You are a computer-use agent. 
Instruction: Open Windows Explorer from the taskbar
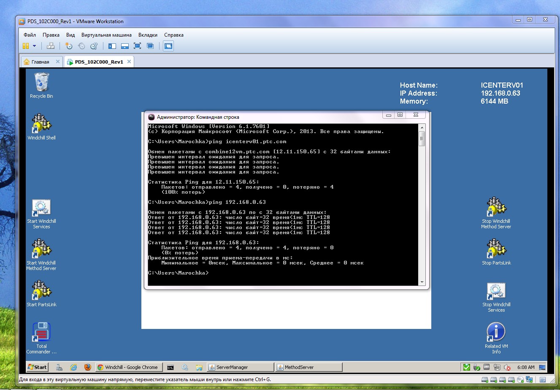(x=199, y=367)
